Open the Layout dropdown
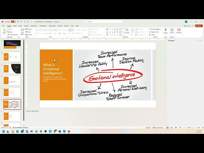This screenshot has height=153, width=204. click(29, 29)
